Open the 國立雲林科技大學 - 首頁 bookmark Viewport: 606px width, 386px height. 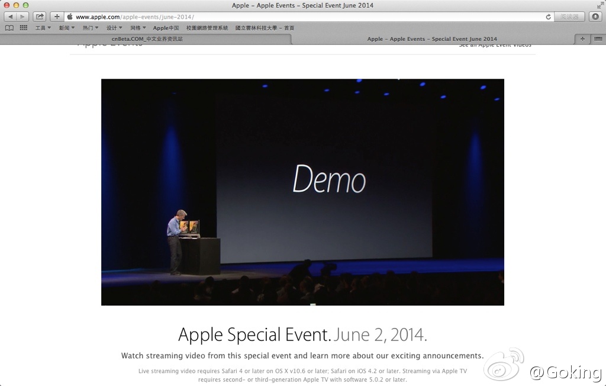tap(265, 28)
